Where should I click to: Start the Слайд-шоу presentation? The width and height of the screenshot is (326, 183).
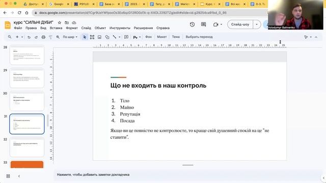240,24
